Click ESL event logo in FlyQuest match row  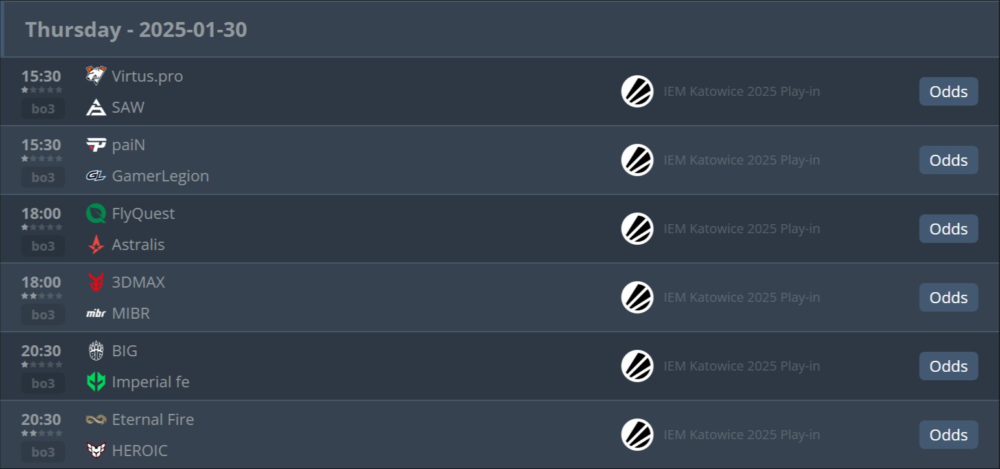(x=637, y=229)
